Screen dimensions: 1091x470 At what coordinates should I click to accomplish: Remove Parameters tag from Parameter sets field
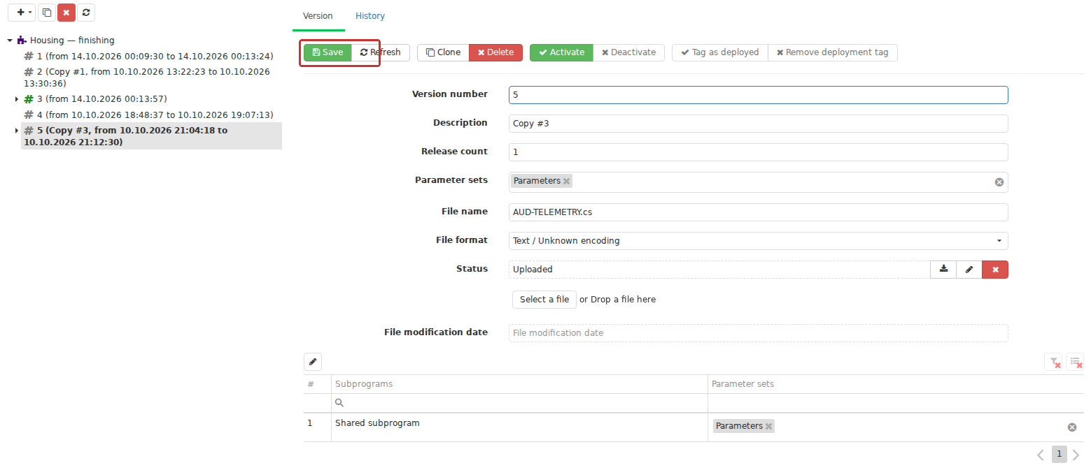[567, 181]
